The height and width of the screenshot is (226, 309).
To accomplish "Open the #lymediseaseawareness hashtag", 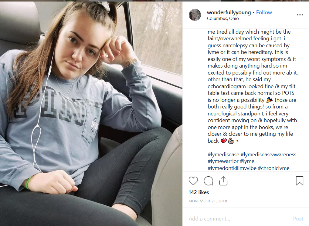I will pyautogui.click(x=268, y=155).
